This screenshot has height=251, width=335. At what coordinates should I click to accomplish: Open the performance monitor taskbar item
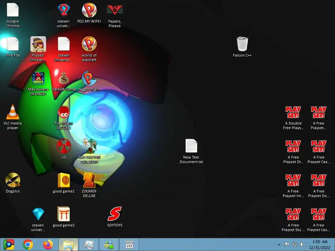pos(89,244)
